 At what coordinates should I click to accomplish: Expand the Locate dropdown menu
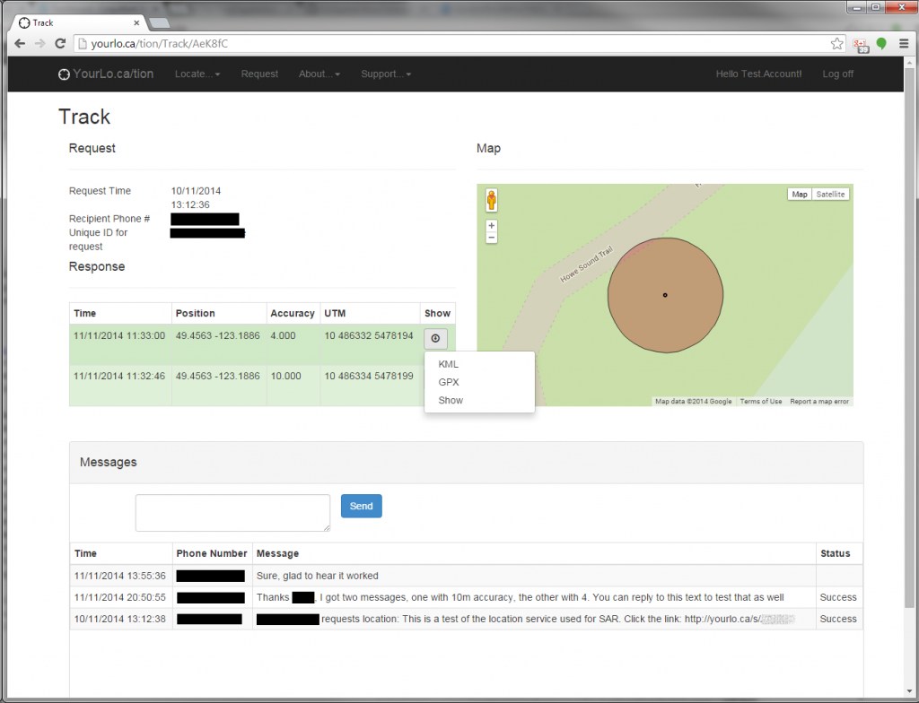click(x=197, y=74)
